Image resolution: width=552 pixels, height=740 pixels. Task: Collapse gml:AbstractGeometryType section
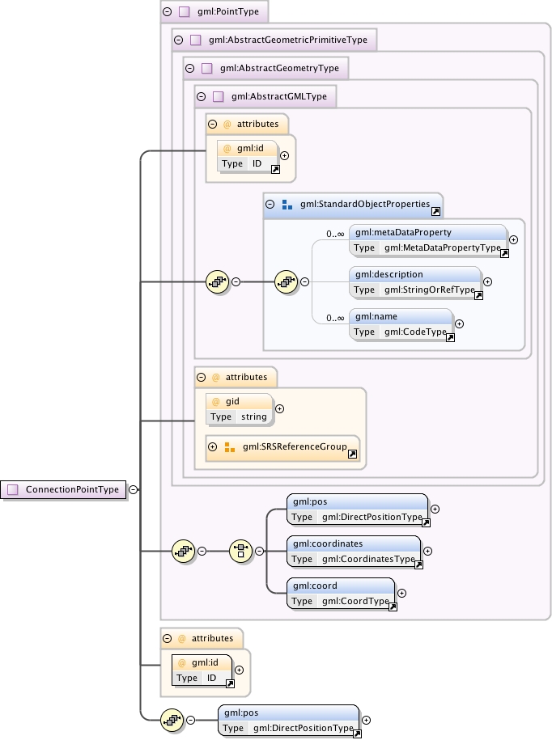point(190,69)
